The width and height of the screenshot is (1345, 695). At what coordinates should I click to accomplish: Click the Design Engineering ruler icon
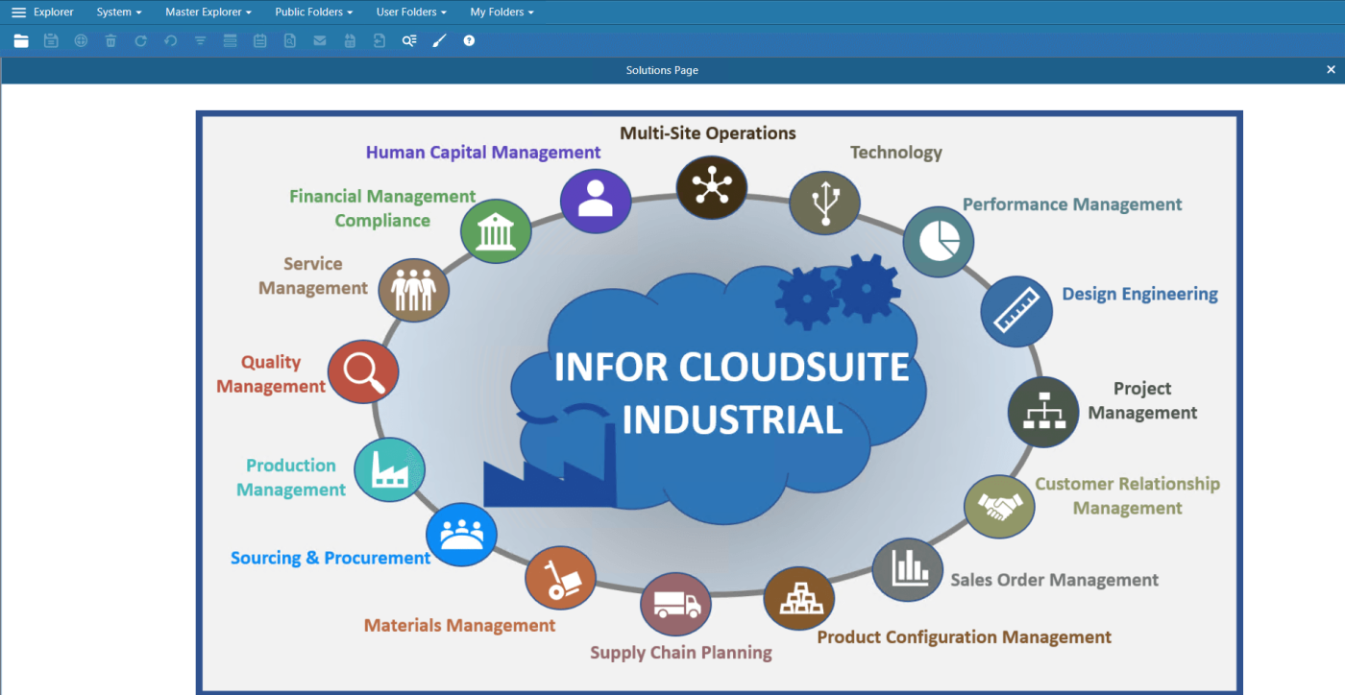click(1016, 312)
